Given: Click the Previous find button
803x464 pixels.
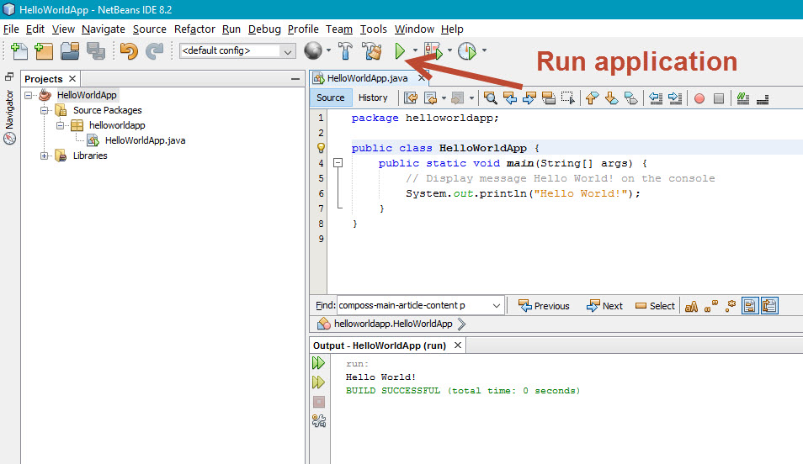Looking at the screenshot, I should pyautogui.click(x=544, y=306).
